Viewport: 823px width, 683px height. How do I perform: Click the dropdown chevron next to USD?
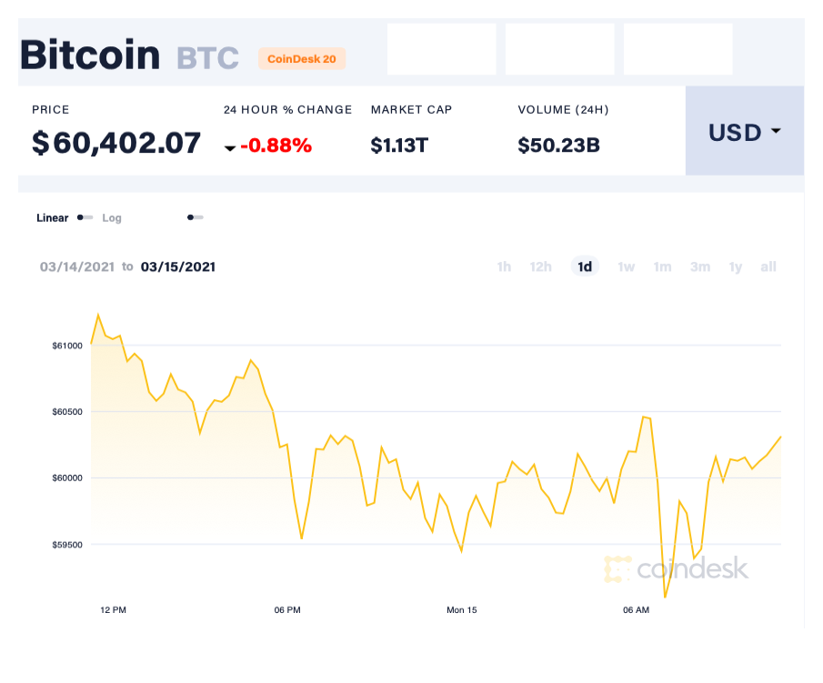[x=777, y=131]
